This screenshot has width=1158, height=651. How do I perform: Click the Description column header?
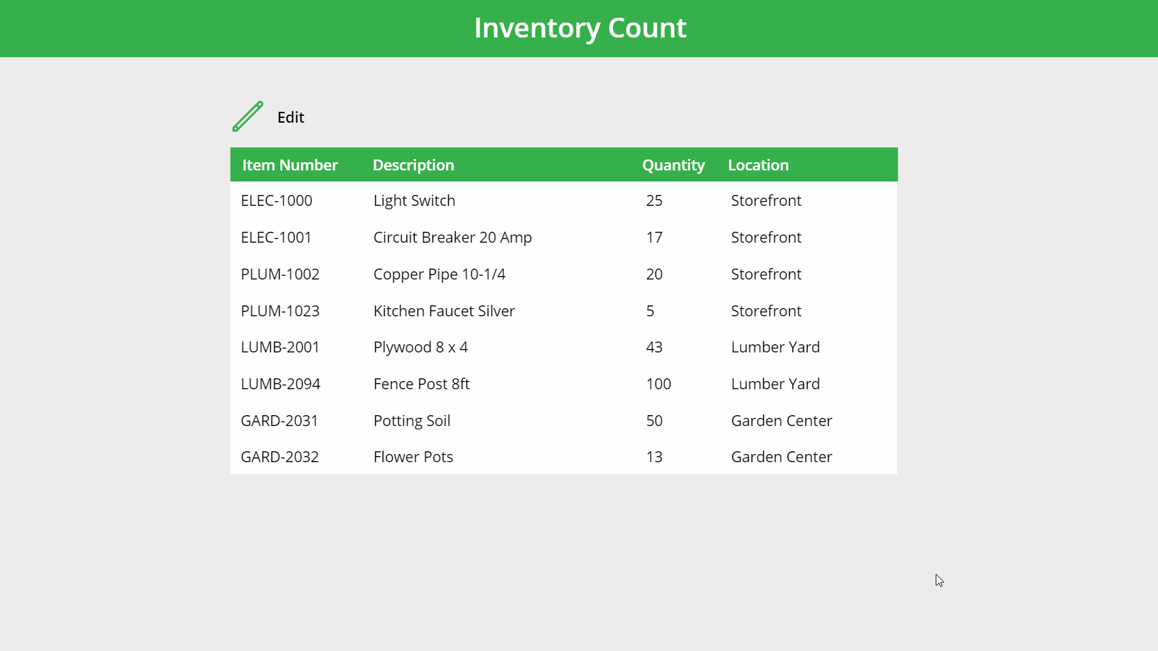[413, 164]
